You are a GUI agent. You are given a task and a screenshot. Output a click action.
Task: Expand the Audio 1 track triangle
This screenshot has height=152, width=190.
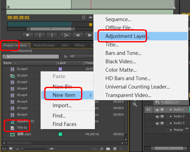(x=171, y=110)
